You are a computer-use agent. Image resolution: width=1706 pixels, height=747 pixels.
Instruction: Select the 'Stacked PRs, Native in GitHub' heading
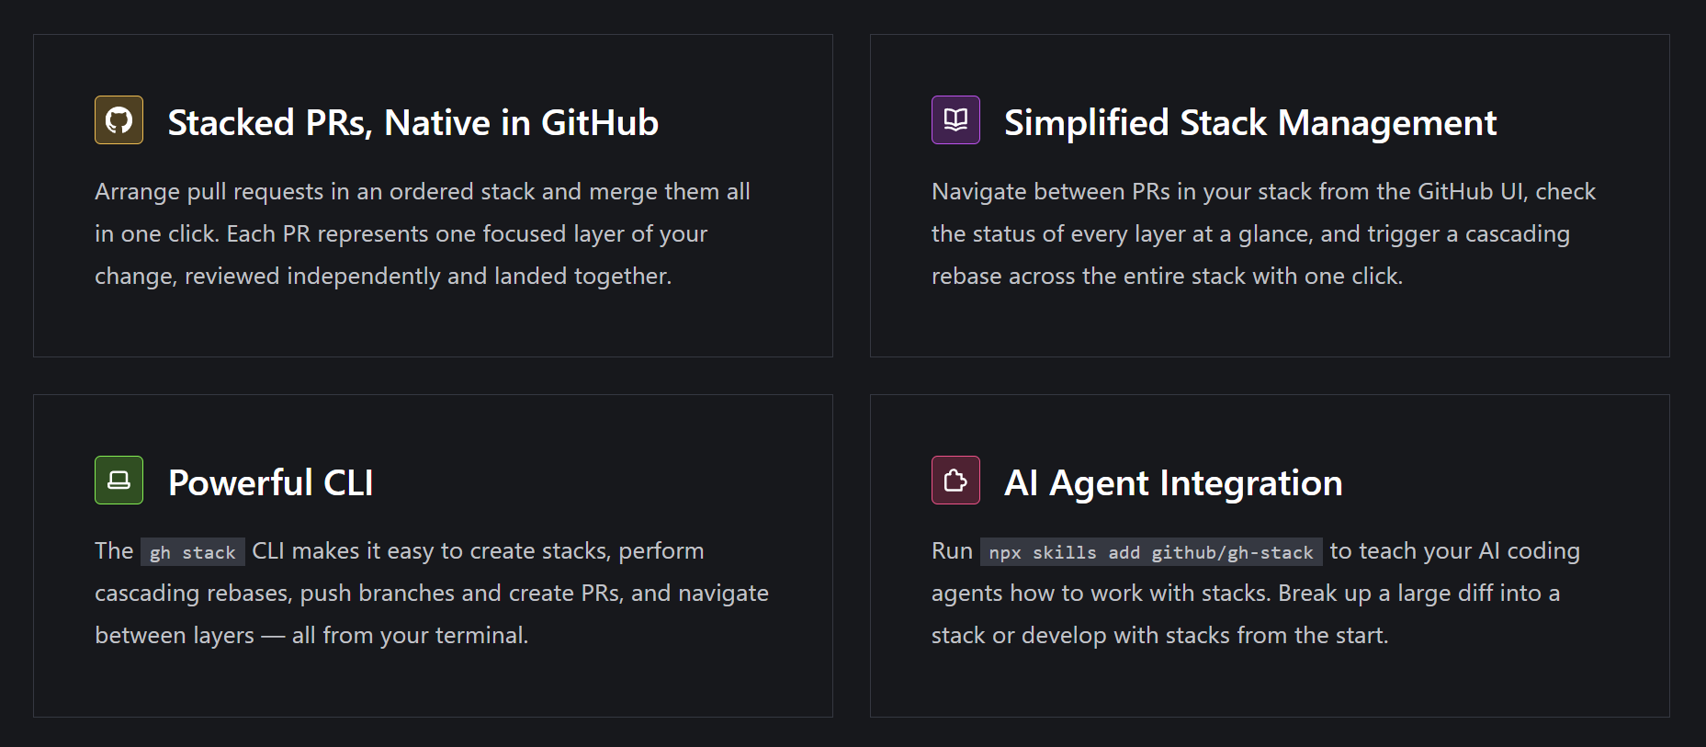point(412,123)
